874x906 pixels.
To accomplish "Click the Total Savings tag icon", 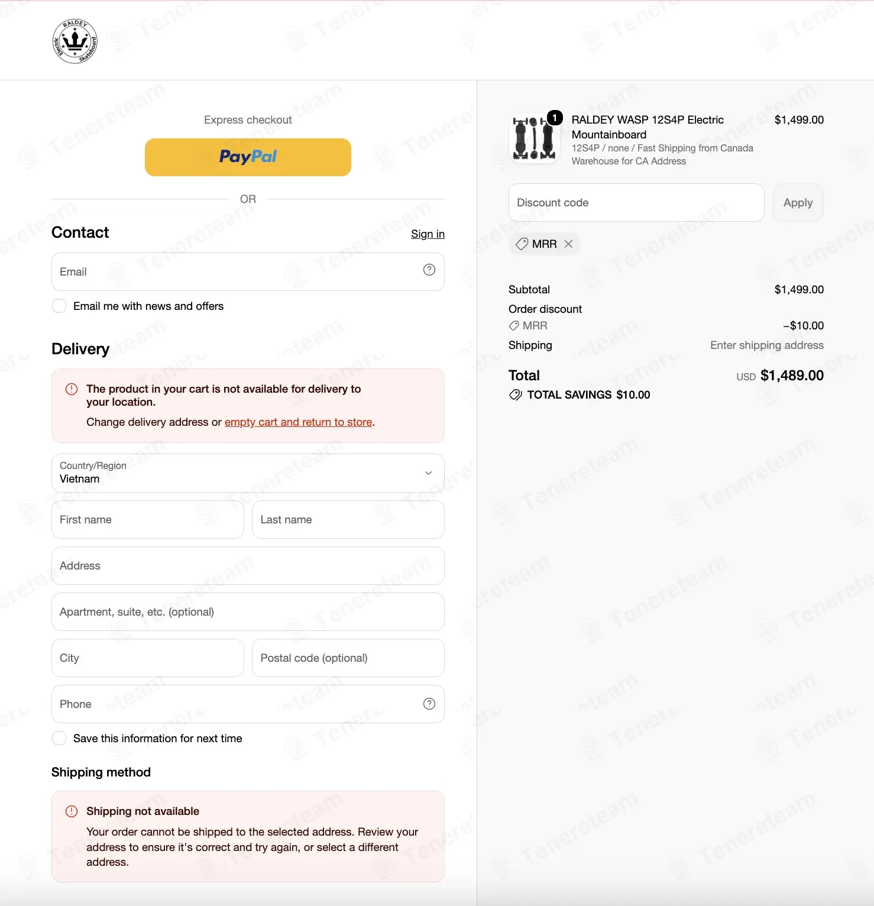I will click(516, 395).
